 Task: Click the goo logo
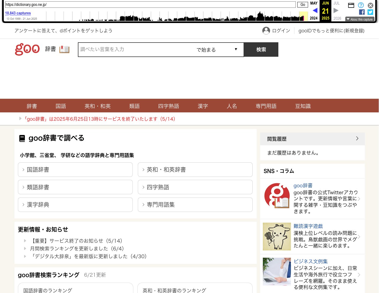click(27, 49)
